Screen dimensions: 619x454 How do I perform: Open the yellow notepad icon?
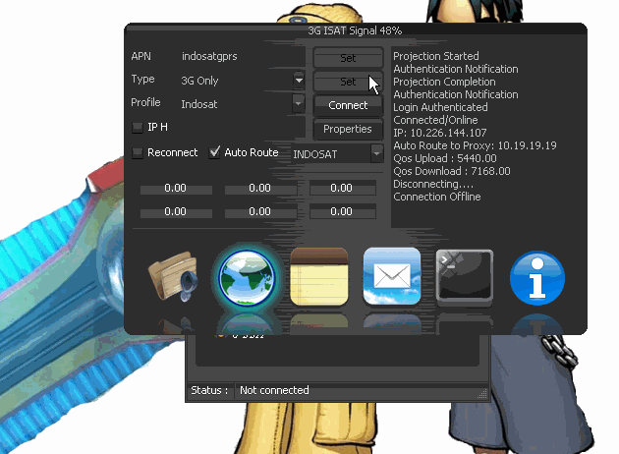coord(319,277)
